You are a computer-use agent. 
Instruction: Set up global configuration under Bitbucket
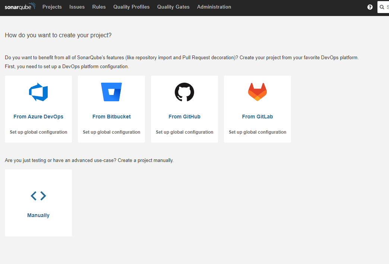click(x=111, y=132)
